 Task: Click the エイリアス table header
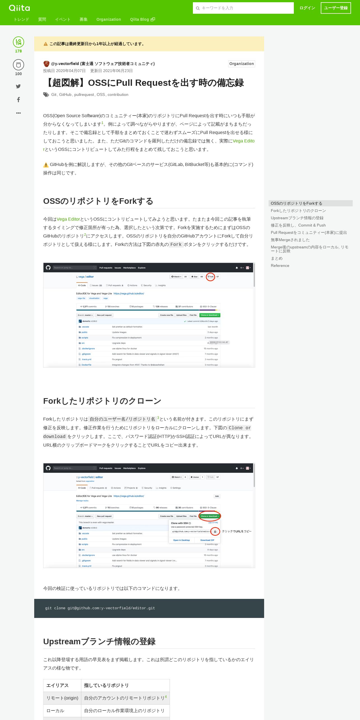click(x=62, y=686)
